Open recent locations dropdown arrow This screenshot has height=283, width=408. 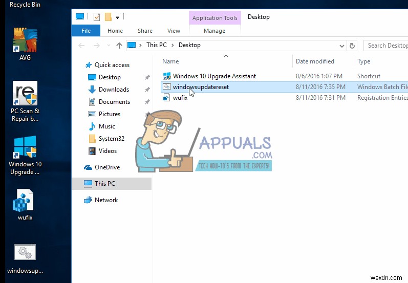click(109, 46)
